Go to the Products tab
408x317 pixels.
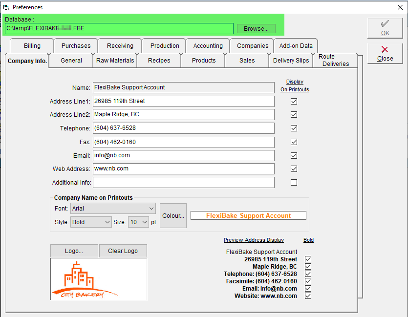coord(204,61)
